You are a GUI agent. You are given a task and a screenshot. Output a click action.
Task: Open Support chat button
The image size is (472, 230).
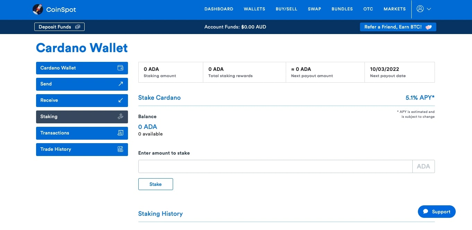tap(437, 212)
